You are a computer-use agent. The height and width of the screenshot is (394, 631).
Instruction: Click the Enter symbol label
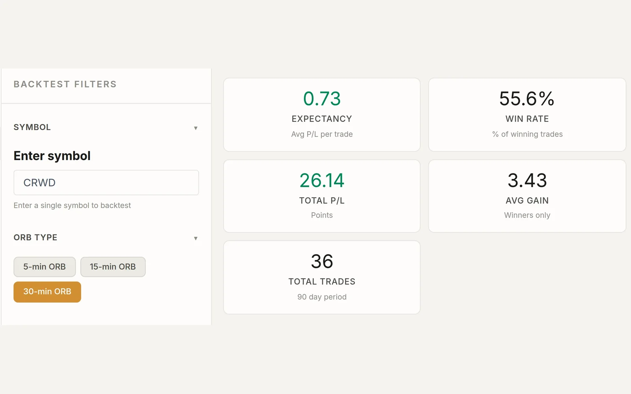(x=52, y=156)
